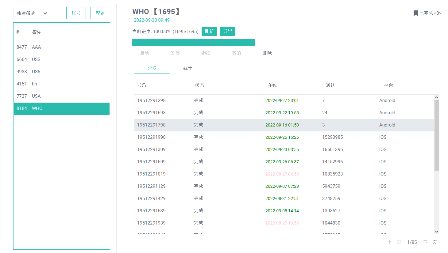This screenshot has height=253, width=448.
Task: Click the 名称 column header in list
Action: (x=36, y=32)
